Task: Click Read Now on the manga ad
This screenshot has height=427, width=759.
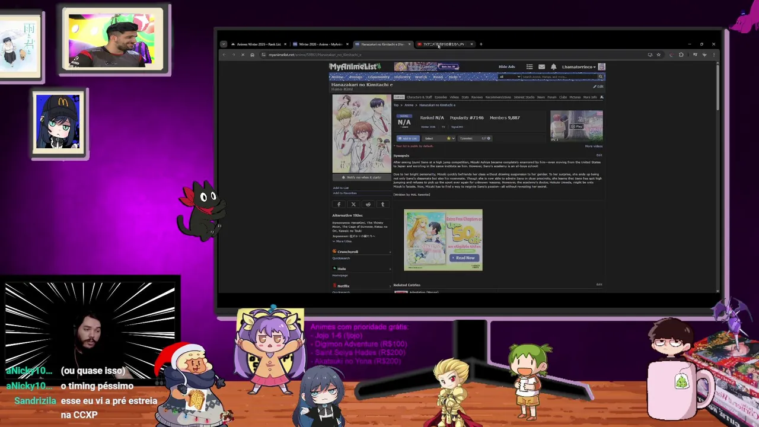Action: pos(463,258)
